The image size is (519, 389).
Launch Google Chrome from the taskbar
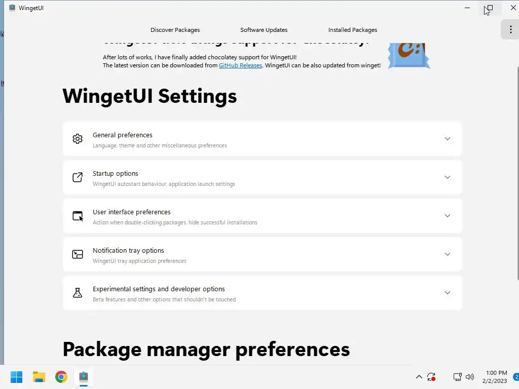[61, 377]
